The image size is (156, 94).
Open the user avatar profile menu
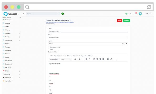coord(141,14)
